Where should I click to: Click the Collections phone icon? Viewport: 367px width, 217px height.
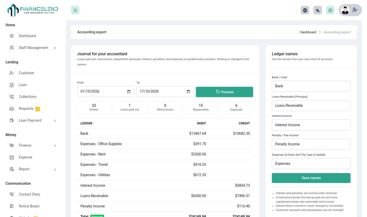[12, 97]
